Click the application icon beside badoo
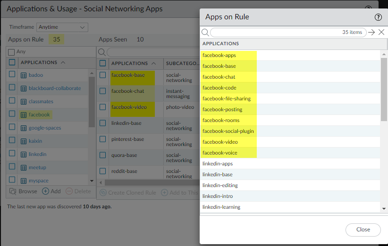388x246 pixels. tap(24, 75)
